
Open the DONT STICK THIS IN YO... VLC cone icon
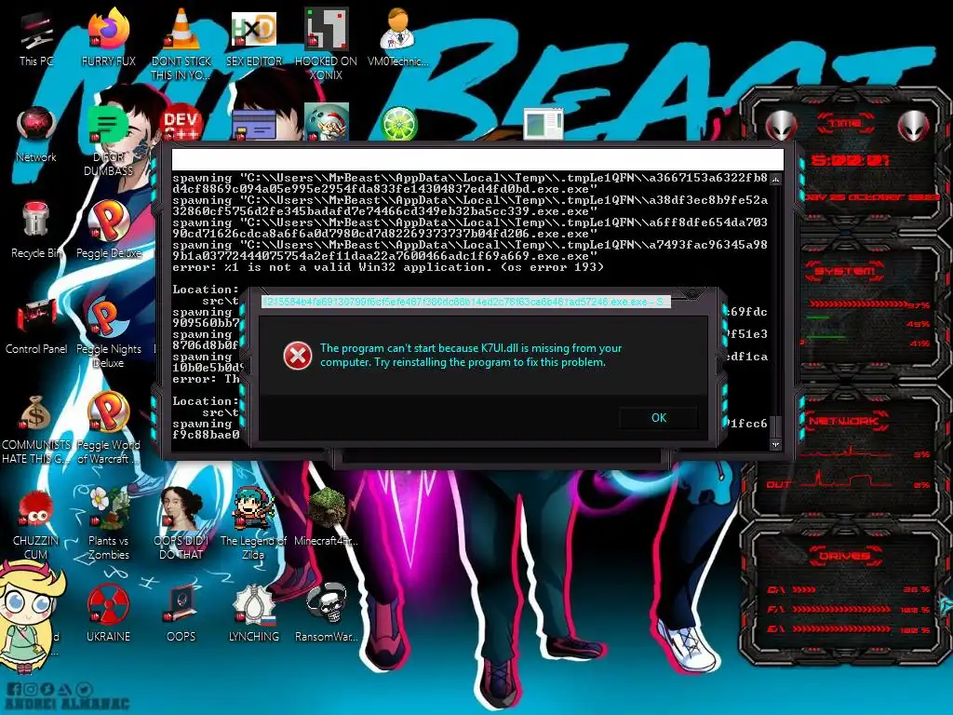click(181, 43)
